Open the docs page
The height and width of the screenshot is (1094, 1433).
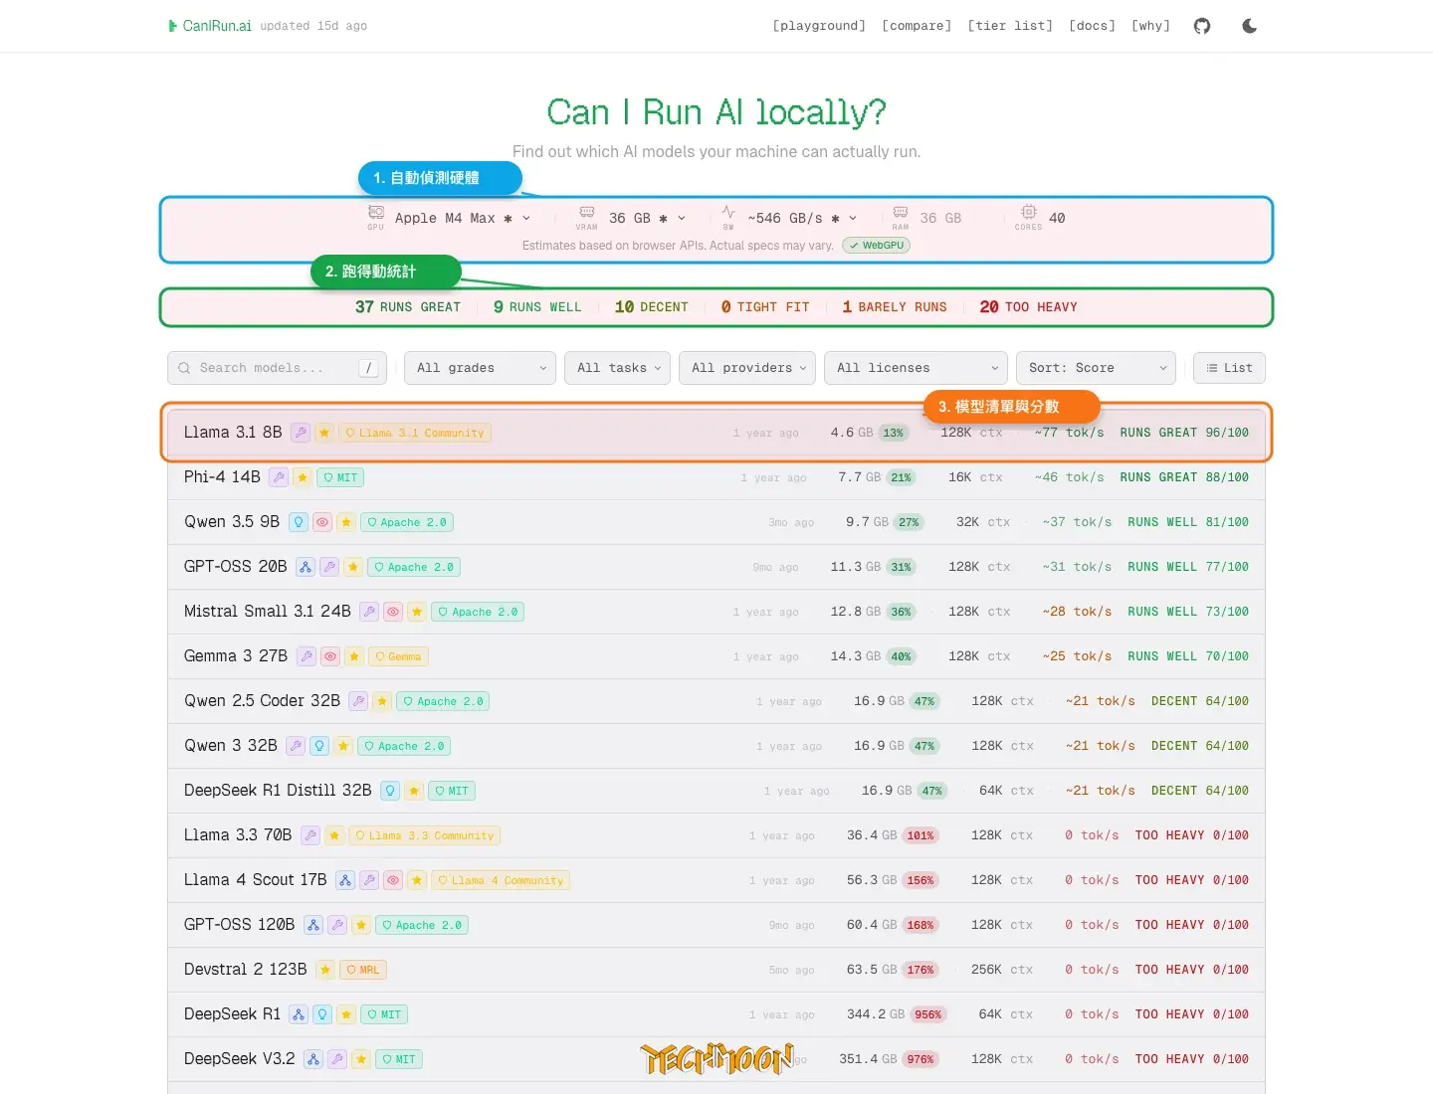[x=1092, y=26]
